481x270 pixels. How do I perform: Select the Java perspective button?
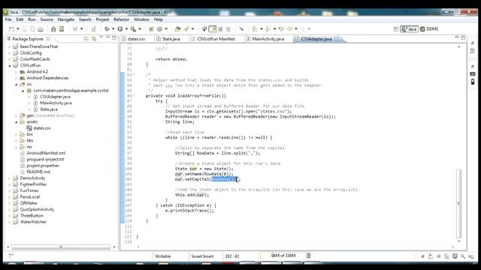409,29
